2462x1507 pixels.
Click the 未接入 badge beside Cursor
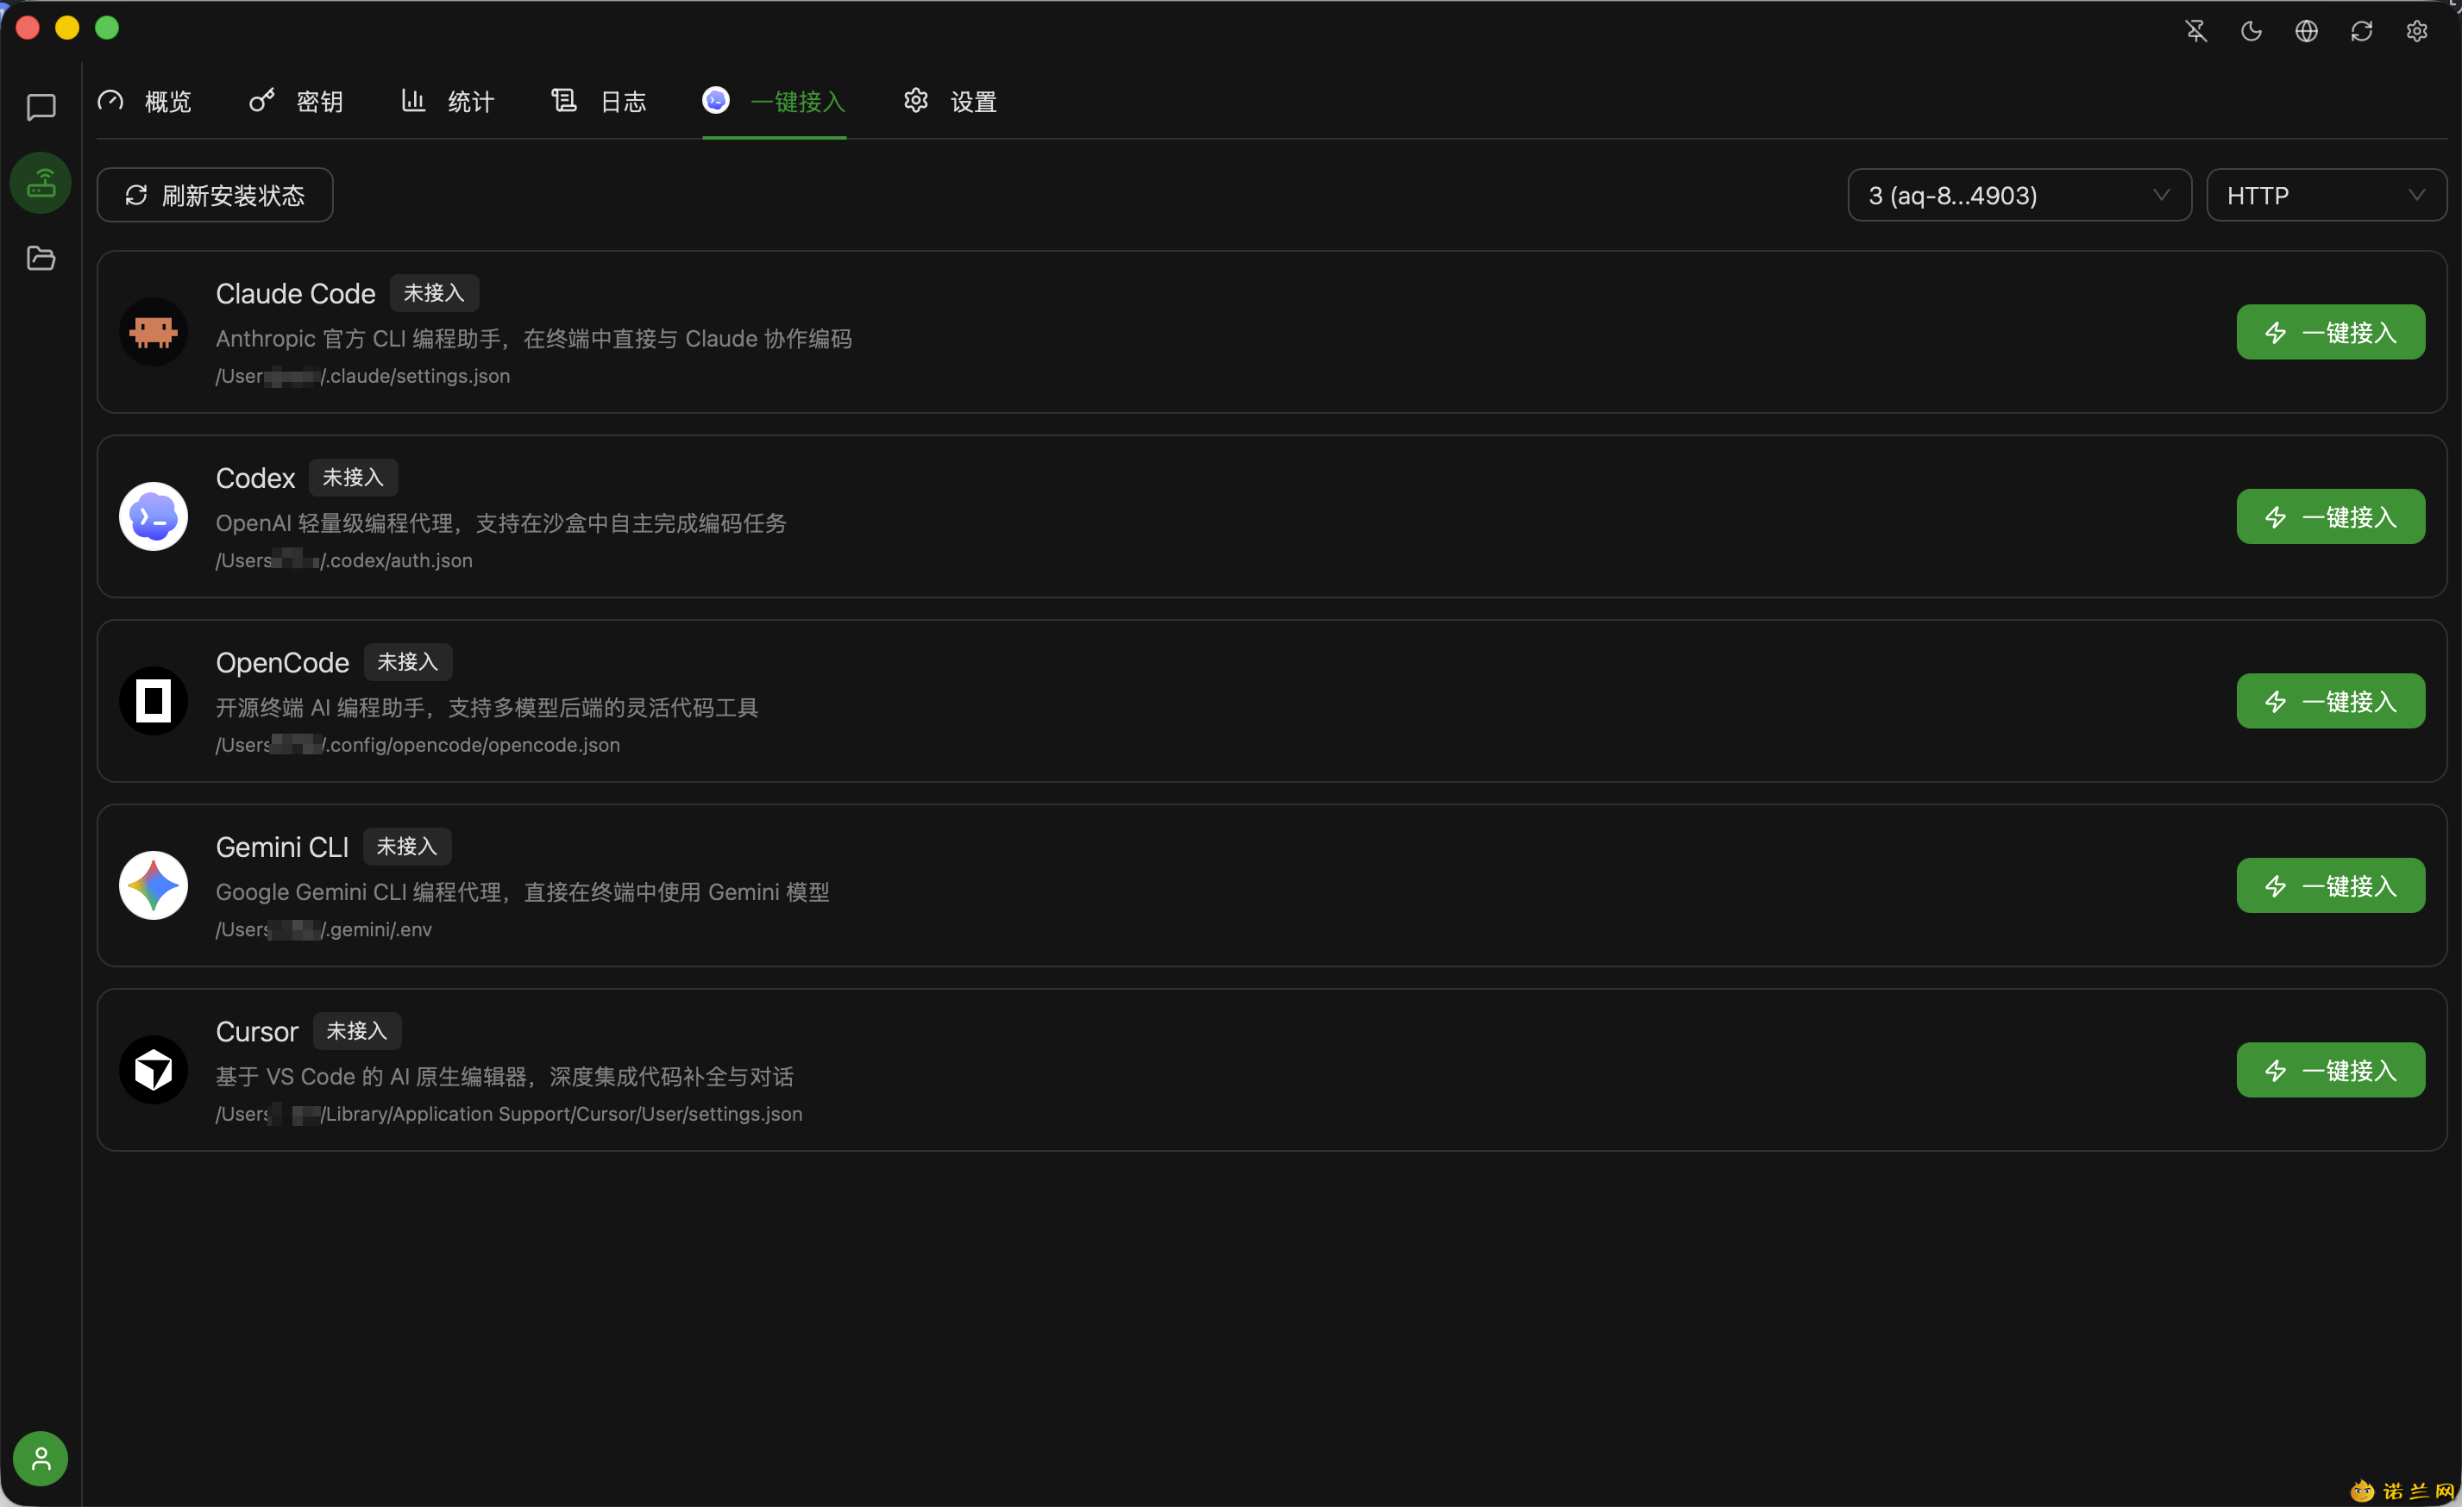pos(357,1032)
